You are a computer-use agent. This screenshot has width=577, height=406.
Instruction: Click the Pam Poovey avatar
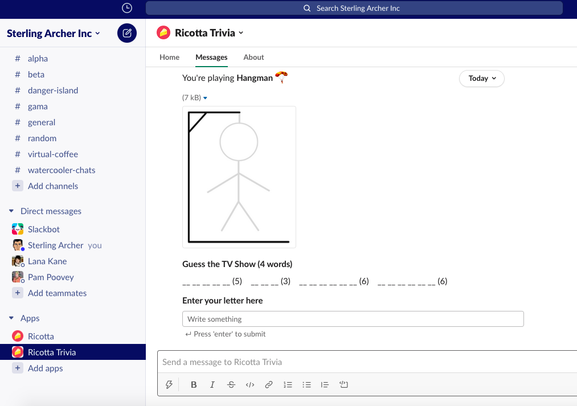pyautogui.click(x=17, y=277)
